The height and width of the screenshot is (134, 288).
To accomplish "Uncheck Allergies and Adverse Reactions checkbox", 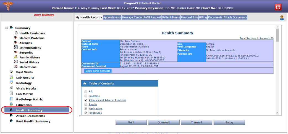I will pos(86,100).
